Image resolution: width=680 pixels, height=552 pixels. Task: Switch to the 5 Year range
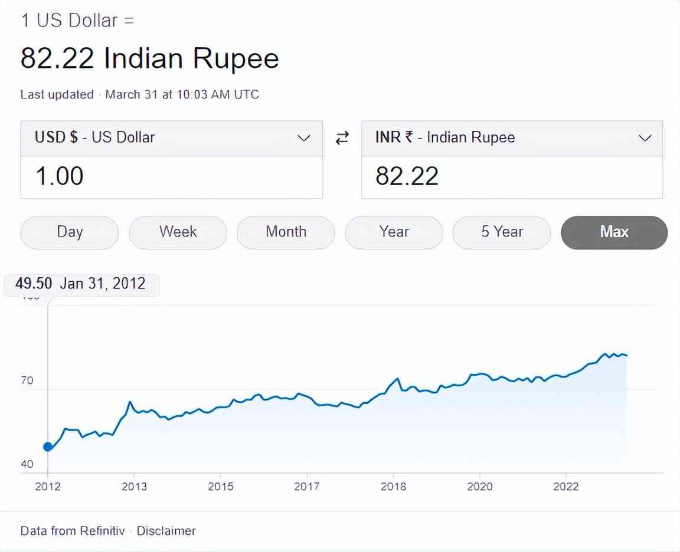(x=502, y=232)
